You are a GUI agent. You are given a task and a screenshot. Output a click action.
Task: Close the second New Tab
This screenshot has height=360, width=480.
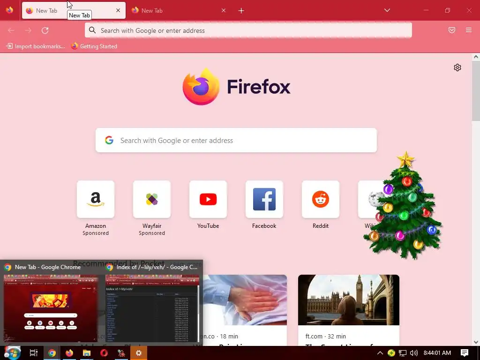pos(224,10)
